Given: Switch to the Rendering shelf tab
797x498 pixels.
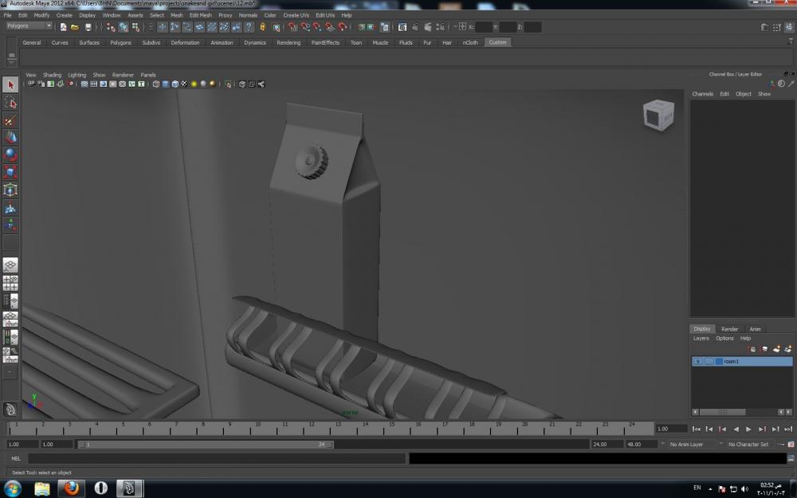Looking at the screenshot, I should [x=289, y=42].
